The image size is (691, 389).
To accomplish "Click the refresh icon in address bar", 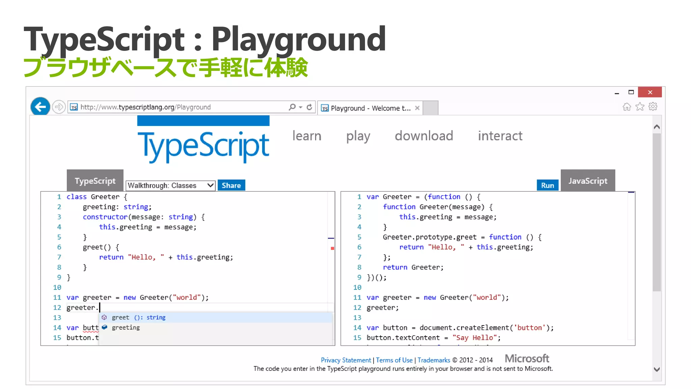I will tap(309, 107).
